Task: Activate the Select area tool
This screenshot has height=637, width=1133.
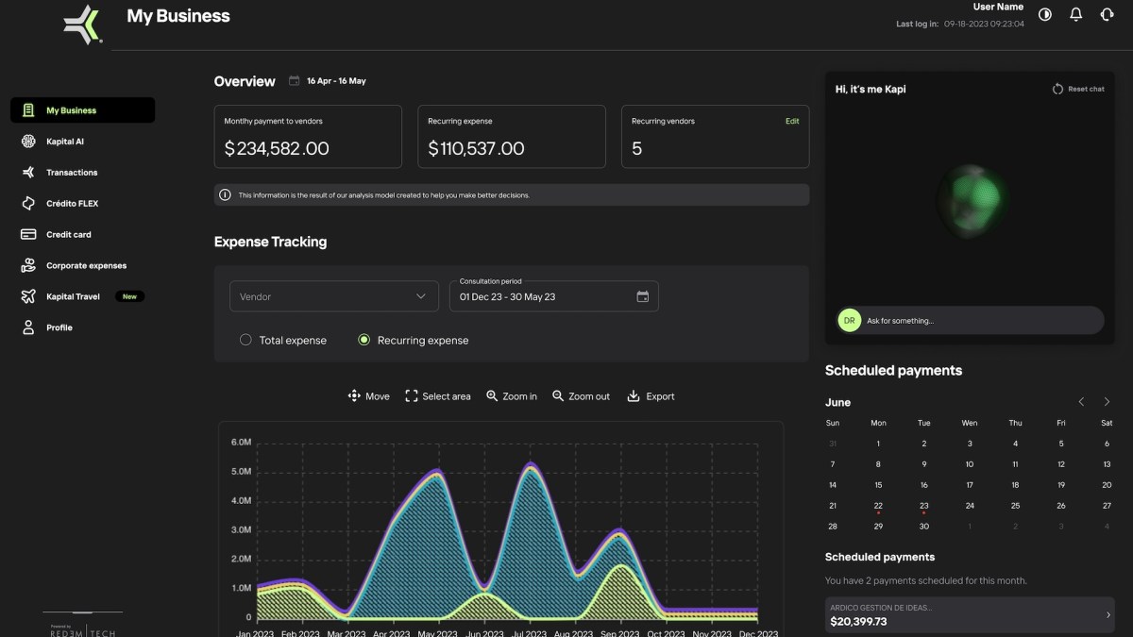Action: click(437, 396)
